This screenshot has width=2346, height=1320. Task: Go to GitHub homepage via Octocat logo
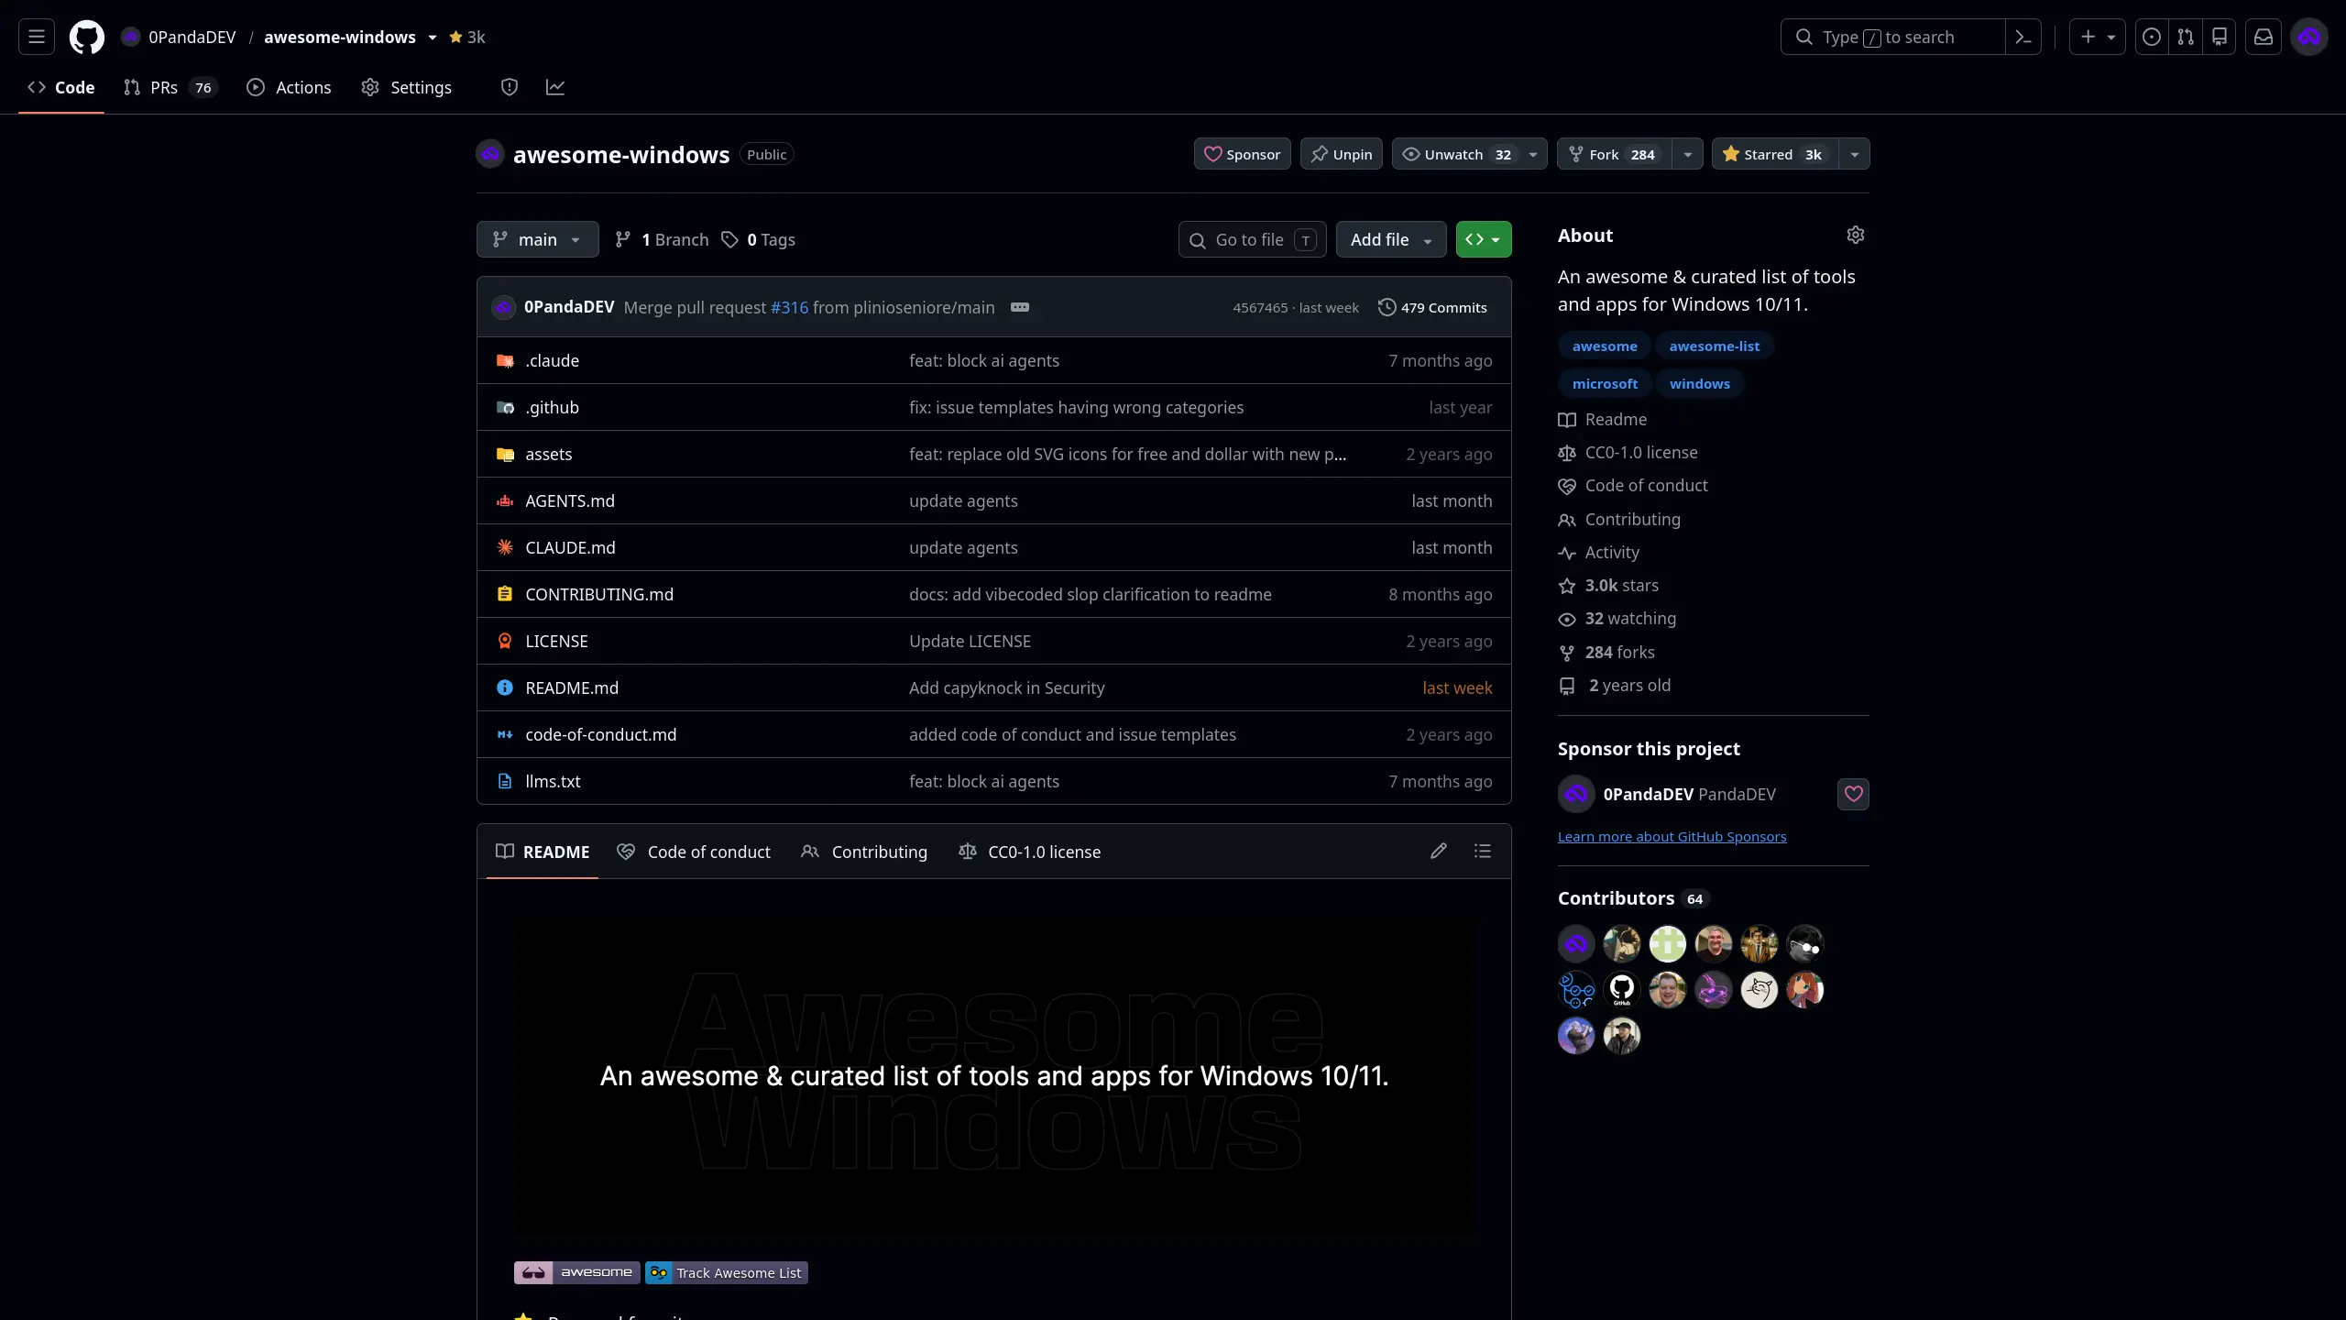tap(87, 37)
